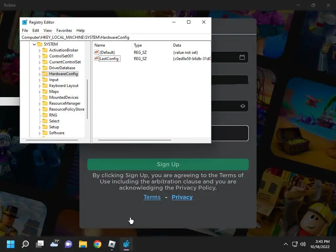This screenshot has height=252, width=336.
Task: Select the Input folder icon
Action: [x=45, y=80]
